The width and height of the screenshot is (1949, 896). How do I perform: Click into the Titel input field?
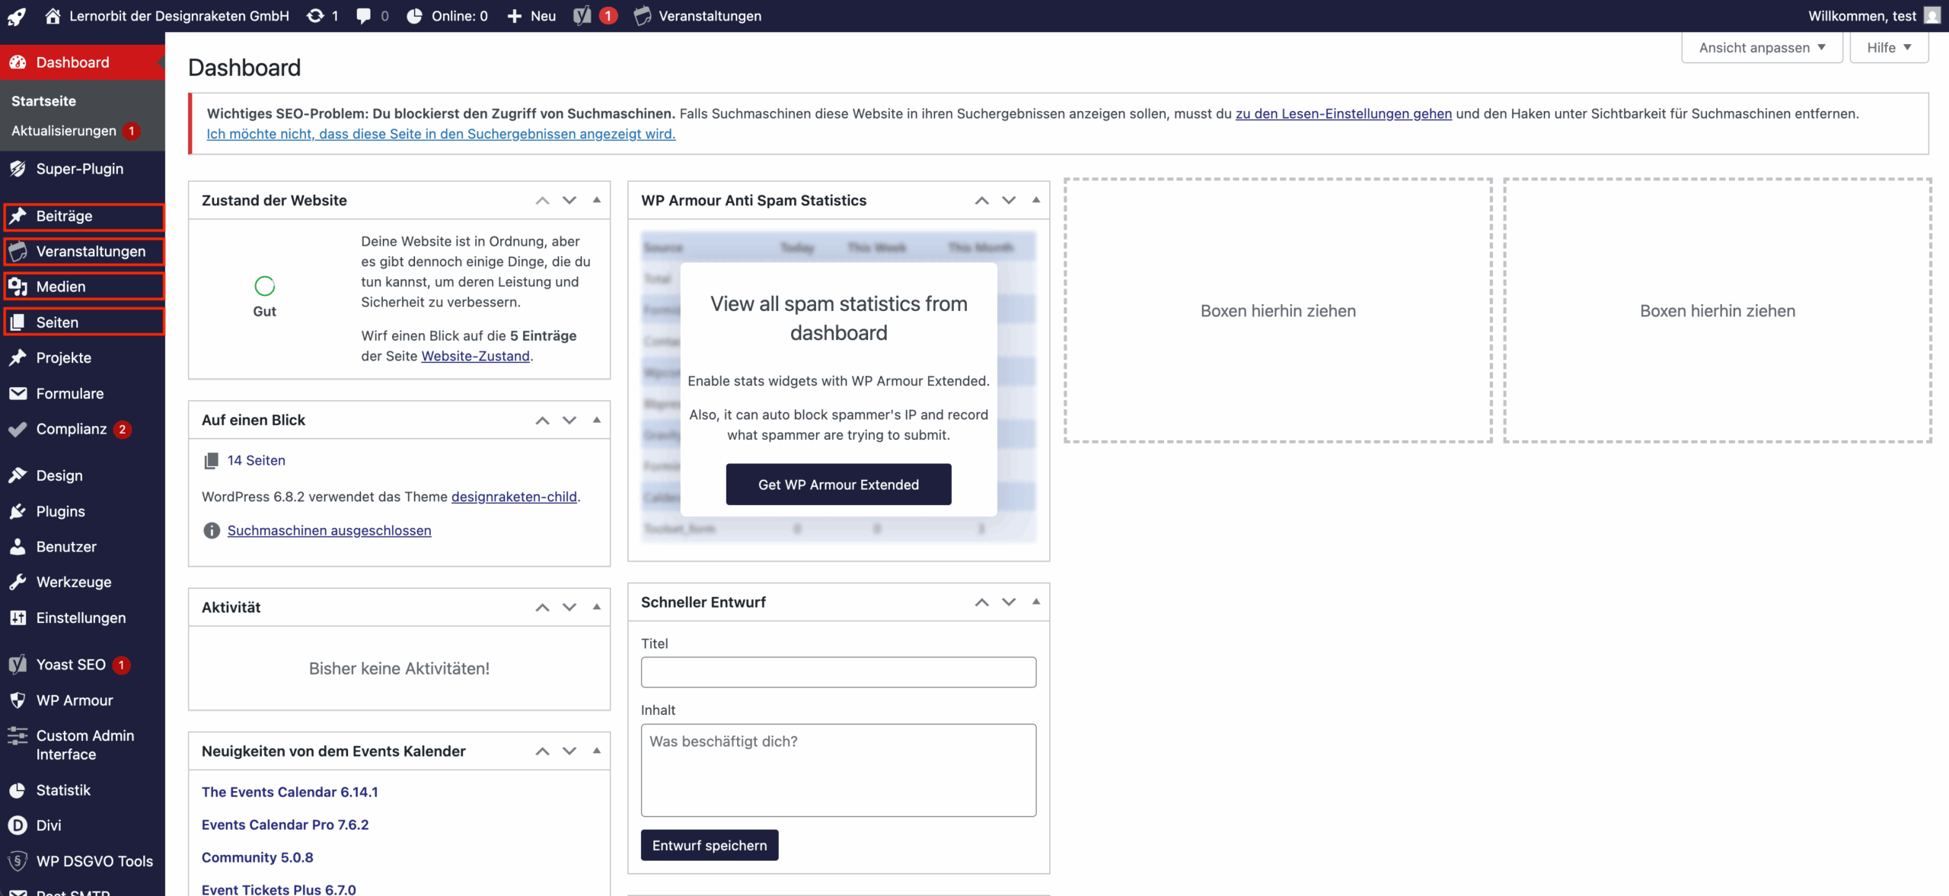(838, 672)
